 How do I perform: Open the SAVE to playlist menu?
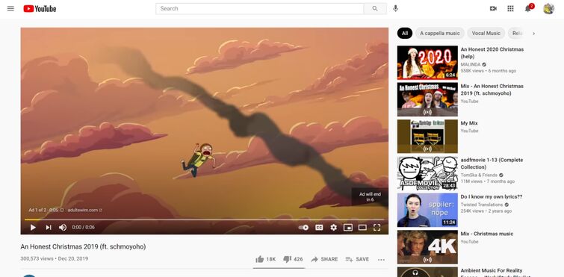[357, 259]
